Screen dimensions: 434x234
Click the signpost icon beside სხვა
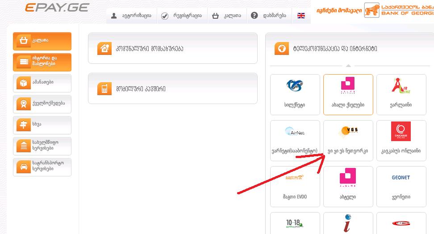point(24,125)
